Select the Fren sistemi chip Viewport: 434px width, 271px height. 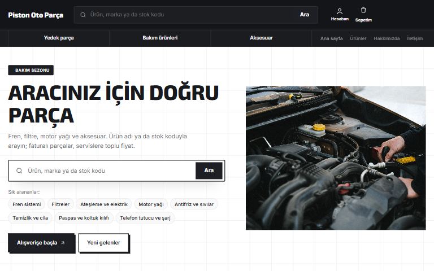click(x=27, y=204)
